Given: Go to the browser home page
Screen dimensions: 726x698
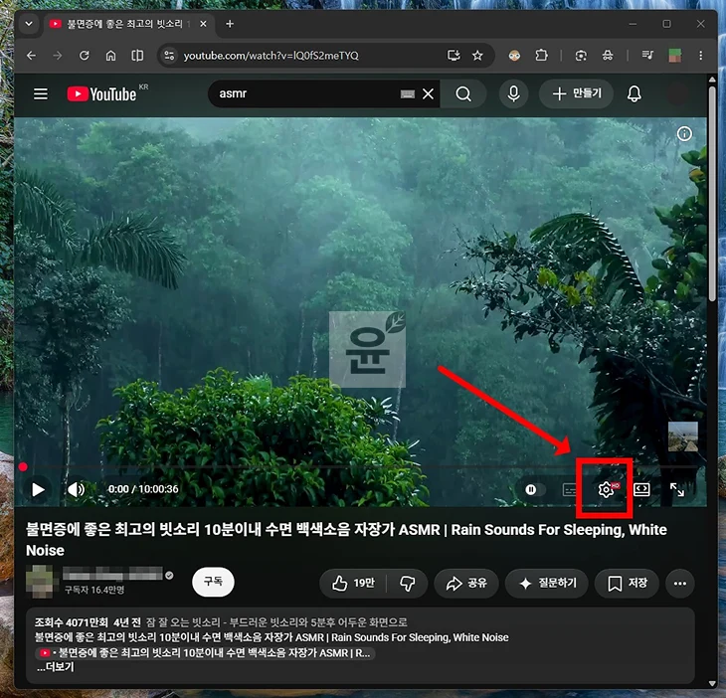Looking at the screenshot, I should click(110, 56).
